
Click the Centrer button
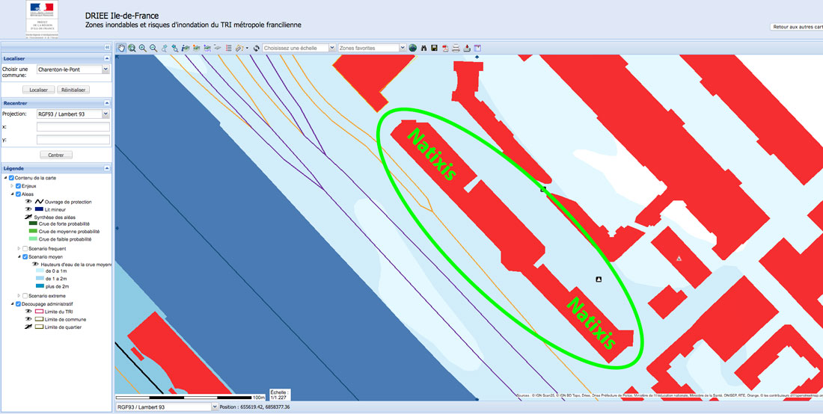(56, 155)
